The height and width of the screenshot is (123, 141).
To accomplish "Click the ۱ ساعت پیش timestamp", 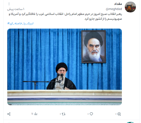I will [16, 9].
